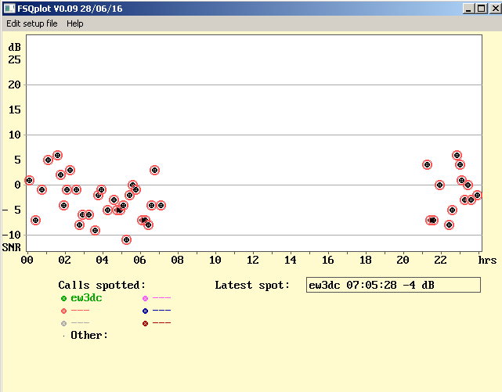Click the 'Calls spotted:' label

(102, 285)
